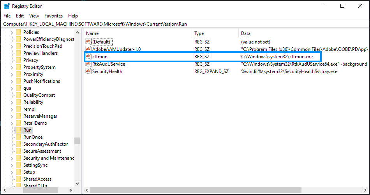The width and height of the screenshot is (370, 195).
Task: Click the QualityCompat folder icon
Action: click(18, 95)
